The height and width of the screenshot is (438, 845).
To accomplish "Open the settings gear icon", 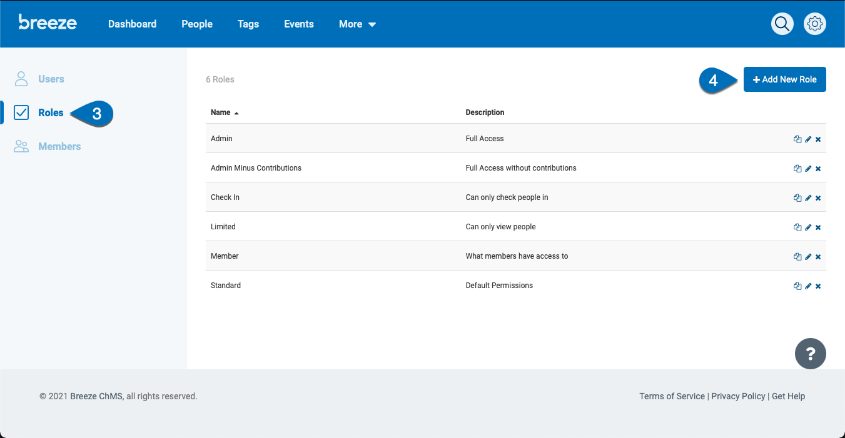I will pyautogui.click(x=814, y=24).
